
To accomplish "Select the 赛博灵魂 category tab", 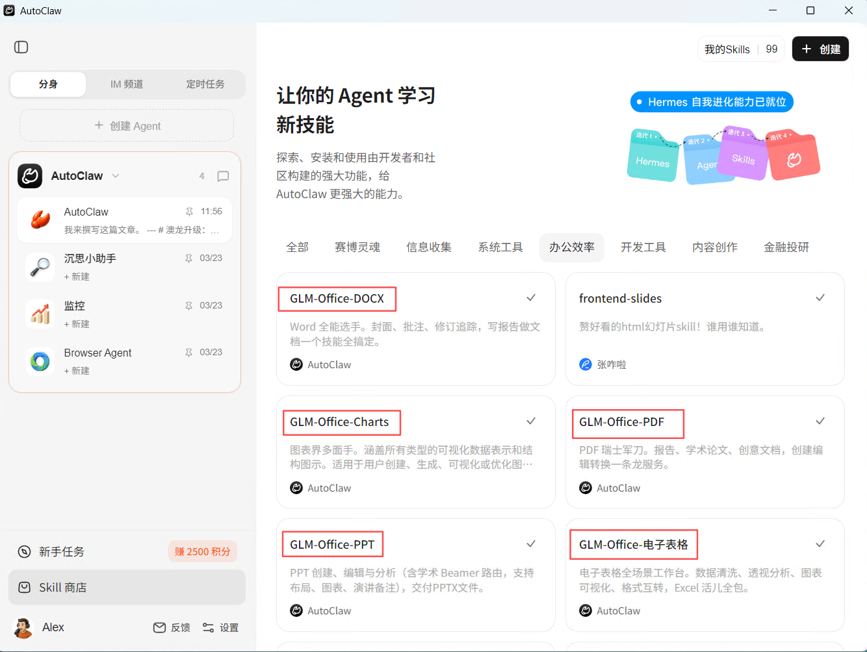I will tap(357, 247).
